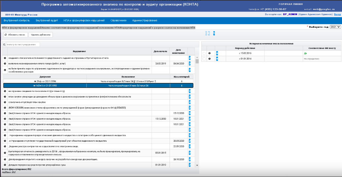Tick checkbox for history period 'с 01.01.2014'

[x=204, y=59]
